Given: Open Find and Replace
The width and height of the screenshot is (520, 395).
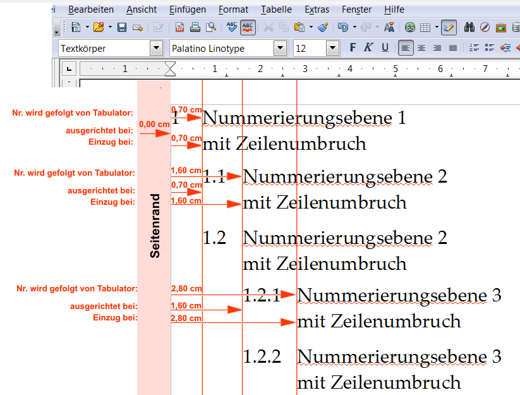Looking at the screenshot, I should [469, 27].
